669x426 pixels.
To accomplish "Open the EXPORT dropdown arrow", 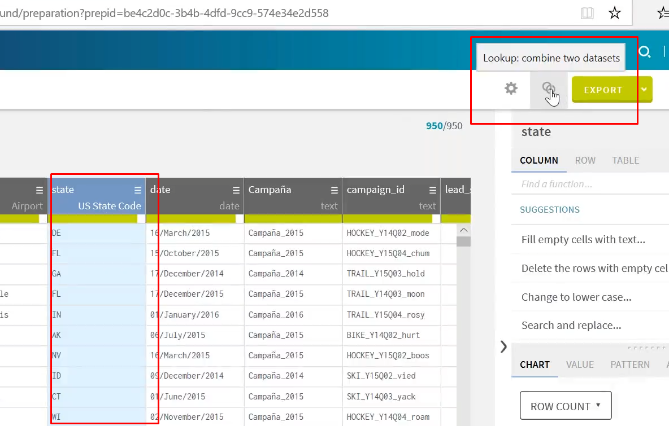I will (x=644, y=89).
